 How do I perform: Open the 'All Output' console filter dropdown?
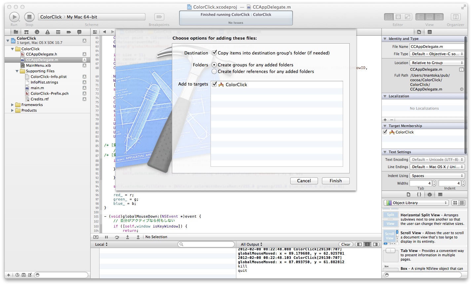point(252,244)
